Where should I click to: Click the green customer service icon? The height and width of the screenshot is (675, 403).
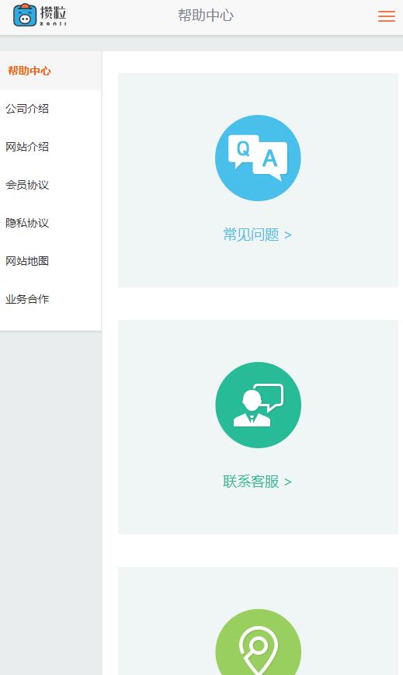[258, 405]
